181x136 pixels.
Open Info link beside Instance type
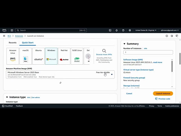coord(29,97)
